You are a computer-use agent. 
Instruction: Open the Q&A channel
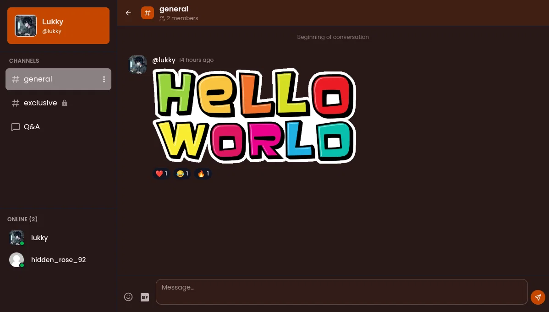tap(59, 127)
